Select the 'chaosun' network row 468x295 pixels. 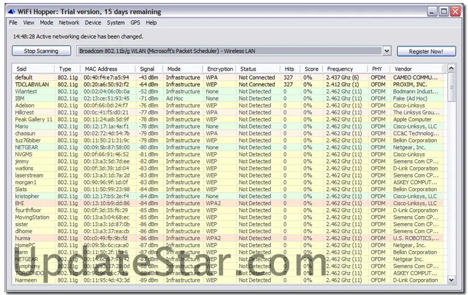click(x=230, y=133)
